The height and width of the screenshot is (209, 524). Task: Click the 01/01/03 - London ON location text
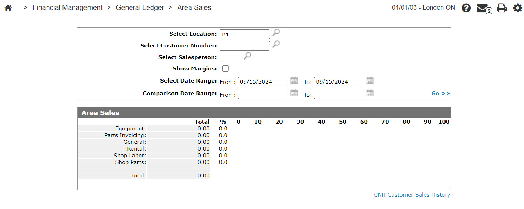tap(424, 7)
